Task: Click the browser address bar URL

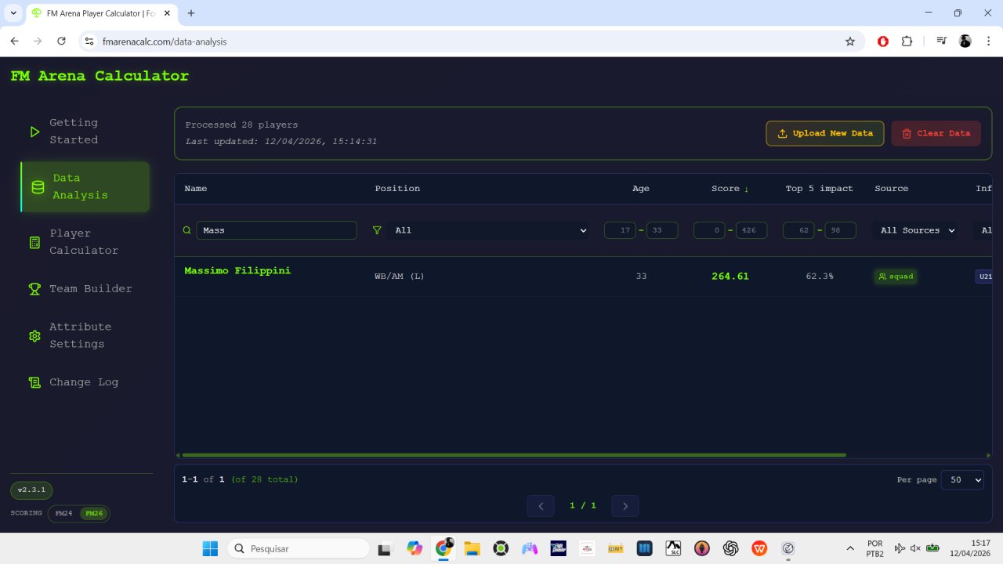Action: pos(165,42)
